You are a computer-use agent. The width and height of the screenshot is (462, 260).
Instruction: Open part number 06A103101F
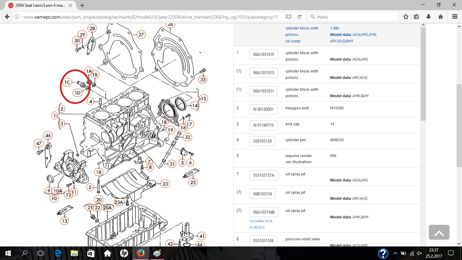pyautogui.click(x=263, y=54)
